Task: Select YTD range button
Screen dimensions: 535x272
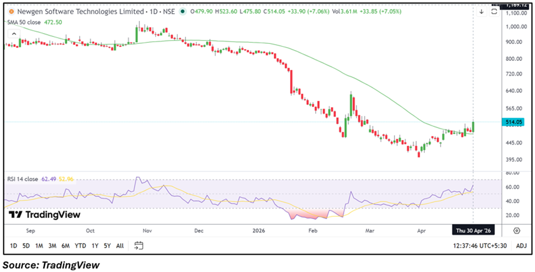Action: pos(80,246)
